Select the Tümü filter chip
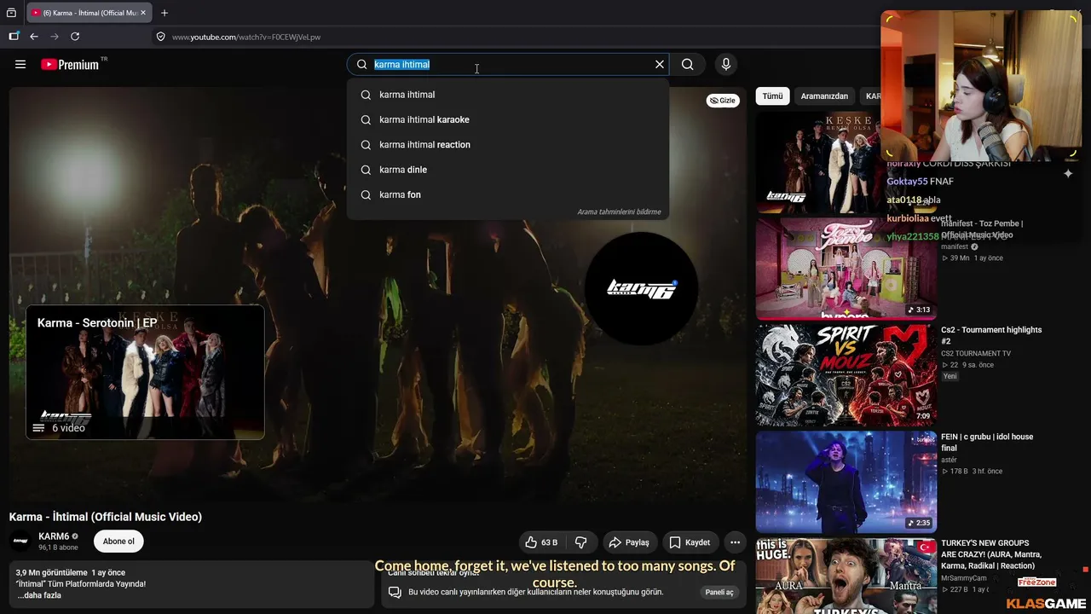 coord(772,96)
